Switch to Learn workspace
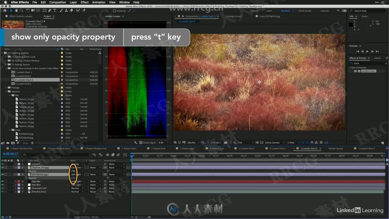Screen dimensions: 389x219 coord(269,11)
